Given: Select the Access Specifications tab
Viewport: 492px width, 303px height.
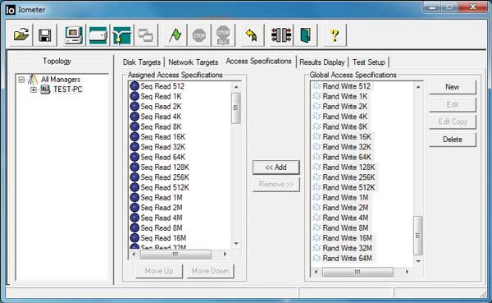Looking at the screenshot, I should (258, 61).
